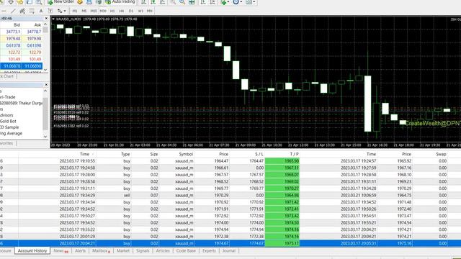Select the M30 timeframe
The width and height of the screenshot is (461, 259).
click(x=103, y=11)
